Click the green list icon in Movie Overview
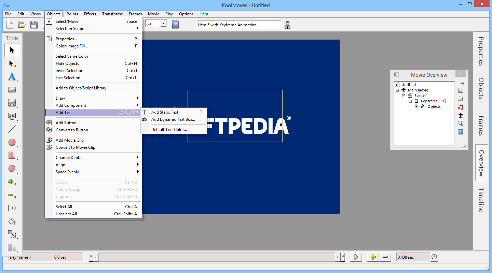The width and height of the screenshot is (492, 273). [x=461, y=90]
